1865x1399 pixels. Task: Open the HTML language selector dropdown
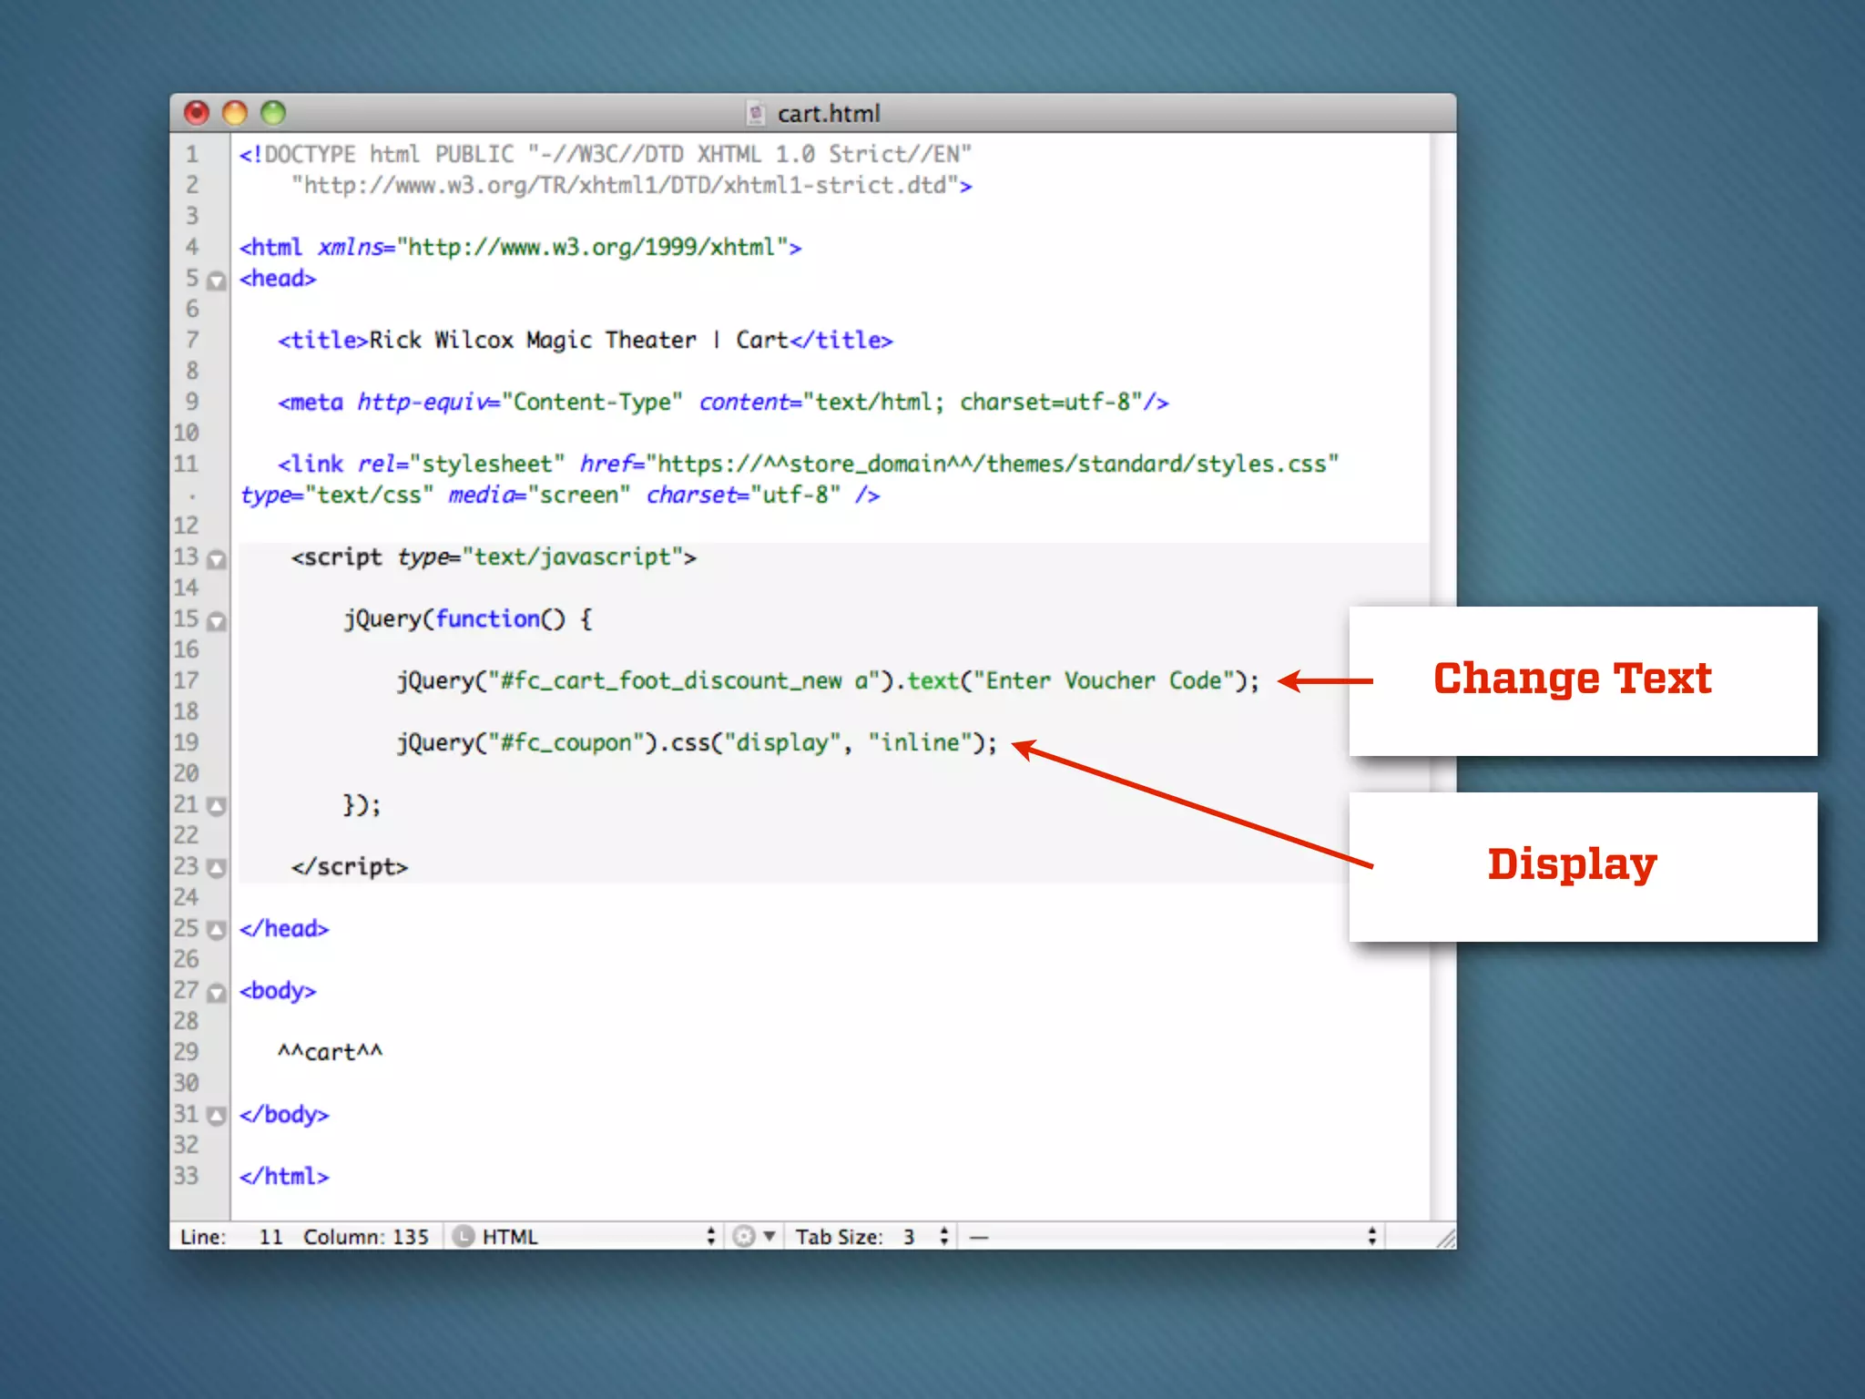[585, 1236]
